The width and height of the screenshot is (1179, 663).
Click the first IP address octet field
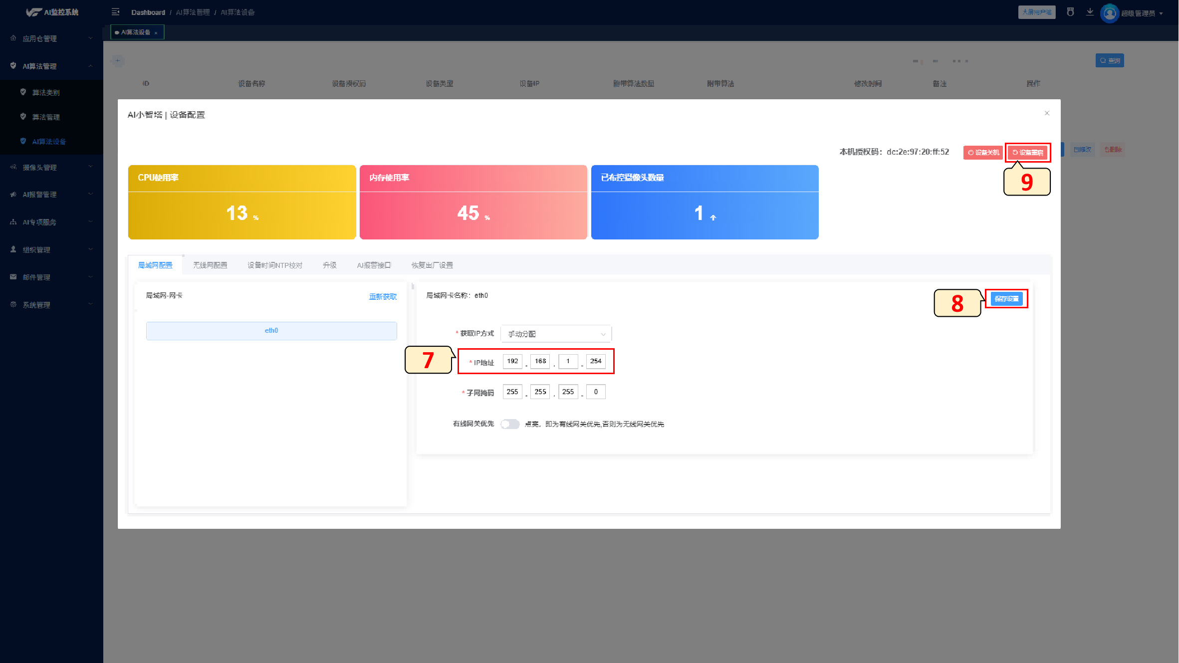[512, 361]
